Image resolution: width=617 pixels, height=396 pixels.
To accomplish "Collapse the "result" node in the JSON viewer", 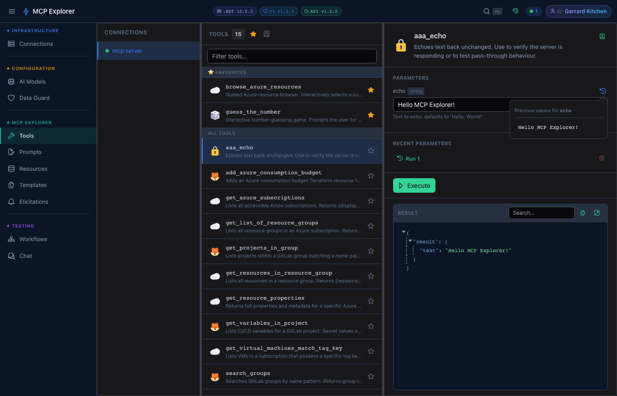I will click(x=410, y=241).
